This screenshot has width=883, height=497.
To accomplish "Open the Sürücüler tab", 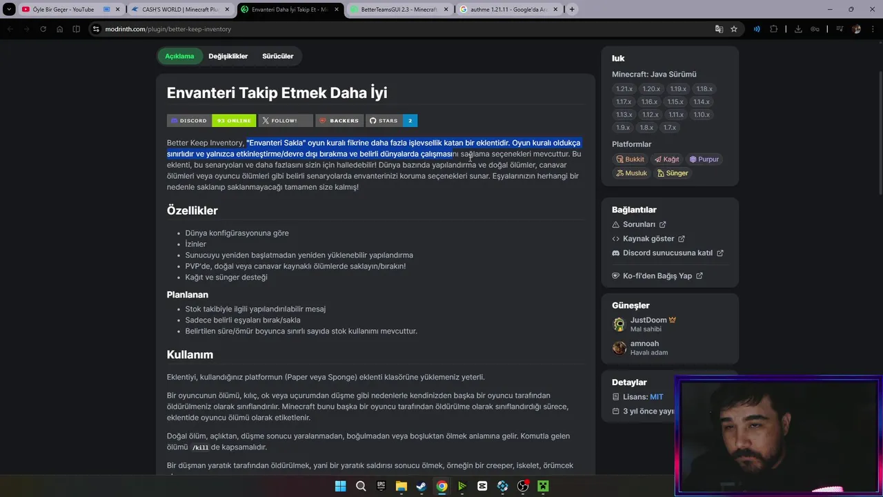I will 277,56.
